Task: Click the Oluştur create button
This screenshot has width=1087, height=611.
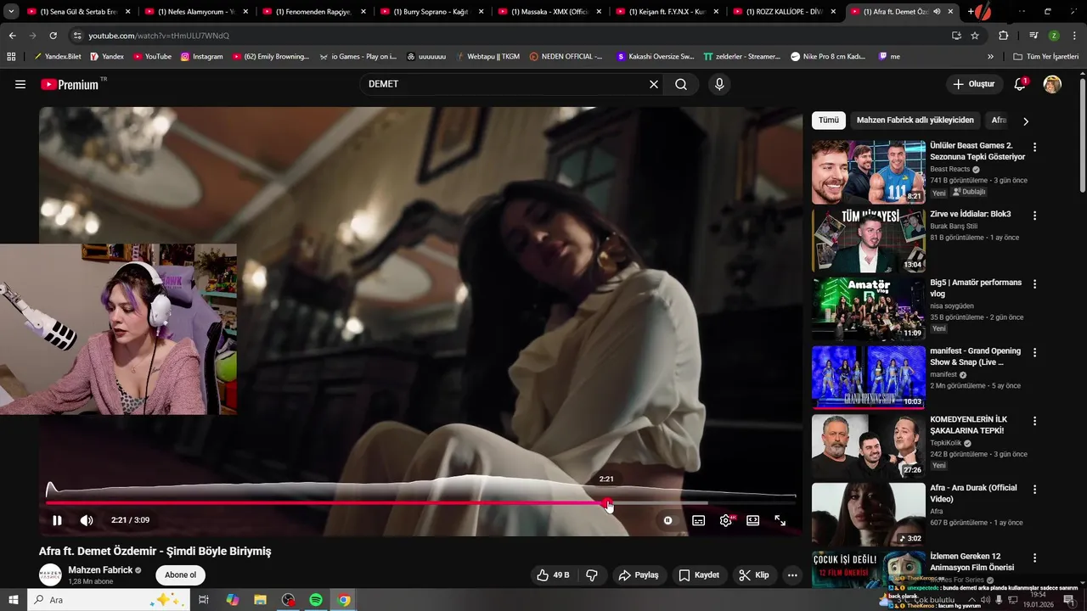Action: 974,84
